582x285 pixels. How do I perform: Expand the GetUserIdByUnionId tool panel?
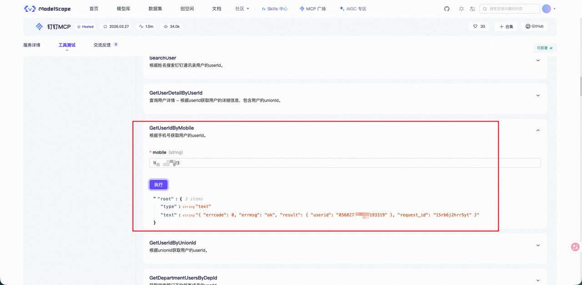point(538,246)
